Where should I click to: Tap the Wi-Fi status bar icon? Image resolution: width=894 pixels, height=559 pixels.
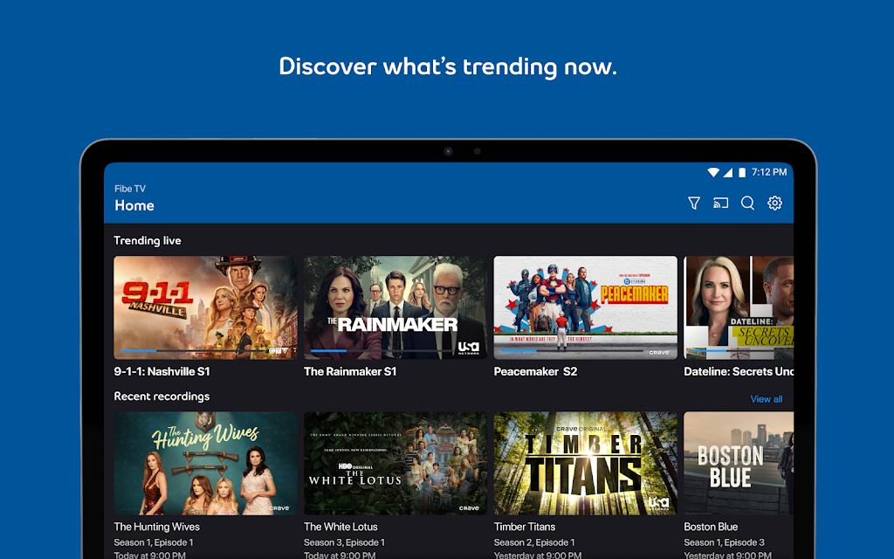713,173
